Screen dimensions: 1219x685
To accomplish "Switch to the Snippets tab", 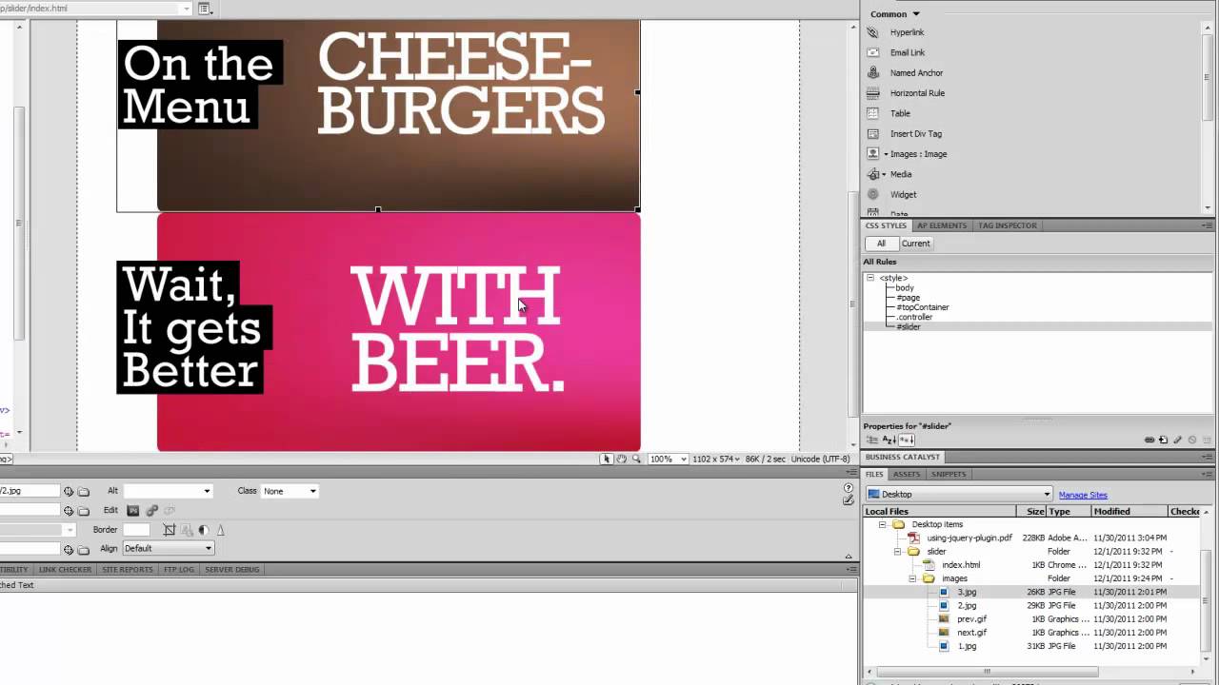I will (x=949, y=474).
